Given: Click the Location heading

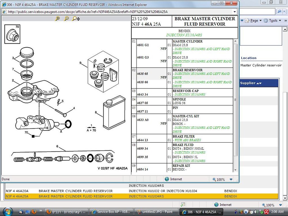Looking at the screenshot, I should 249,58.
